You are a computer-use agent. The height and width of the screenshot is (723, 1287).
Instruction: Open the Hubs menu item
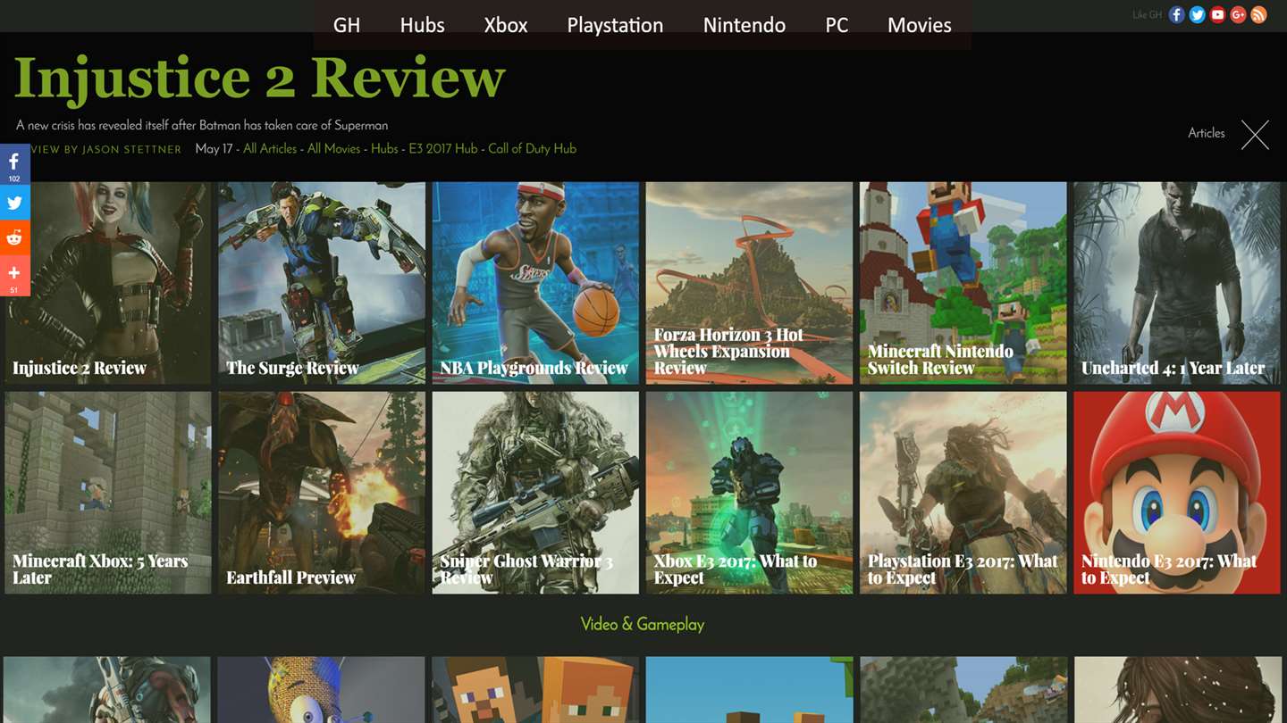point(423,25)
